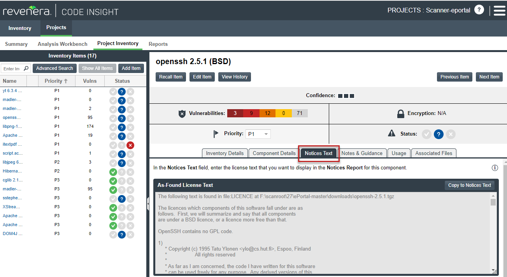Click blue question icon on libjpeg row

[x=122, y=163]
